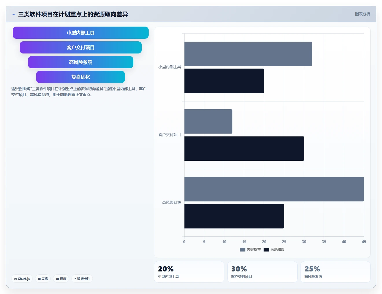Click the 落地难度 bar for 高风险系统
The height and width of the screenshot is (294, 382).
click(234, 216)
